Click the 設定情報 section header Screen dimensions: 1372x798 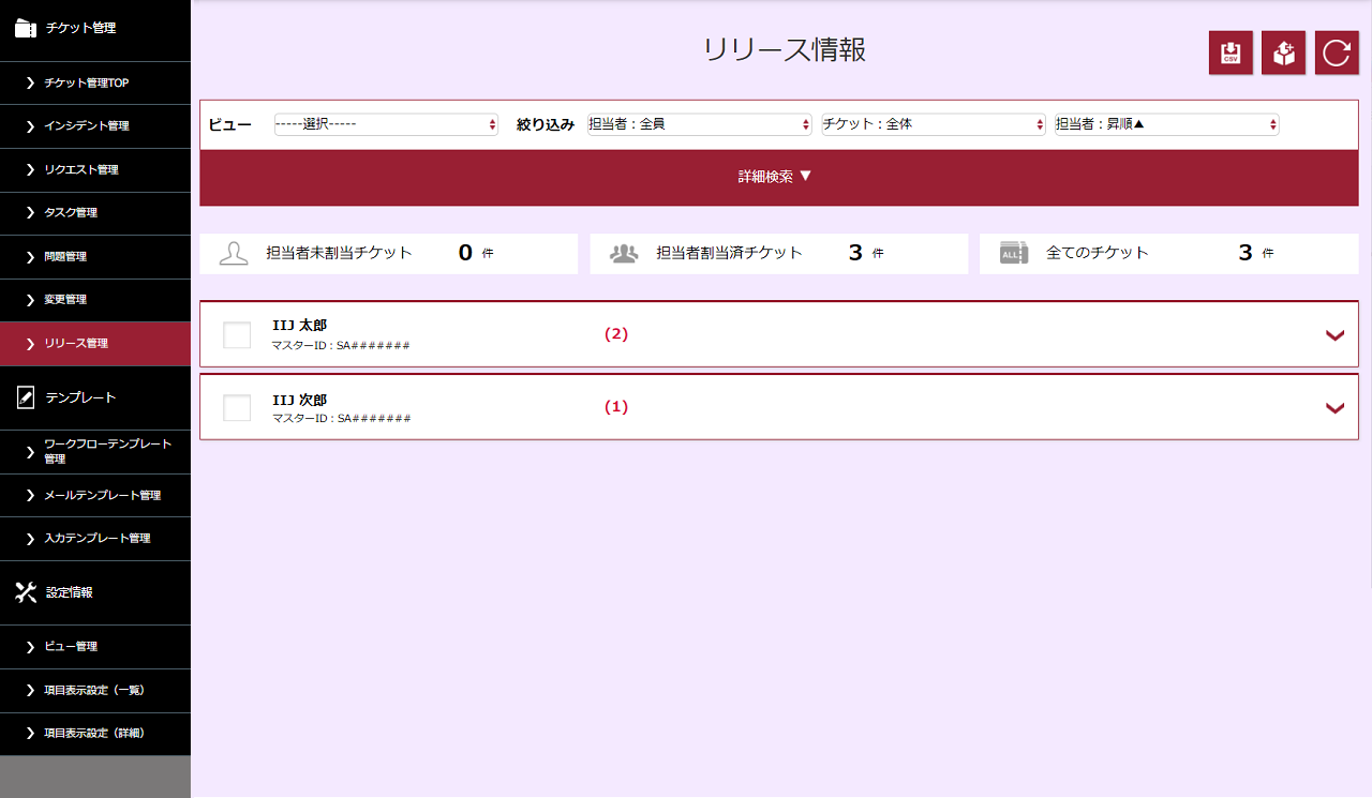[95, 592]
